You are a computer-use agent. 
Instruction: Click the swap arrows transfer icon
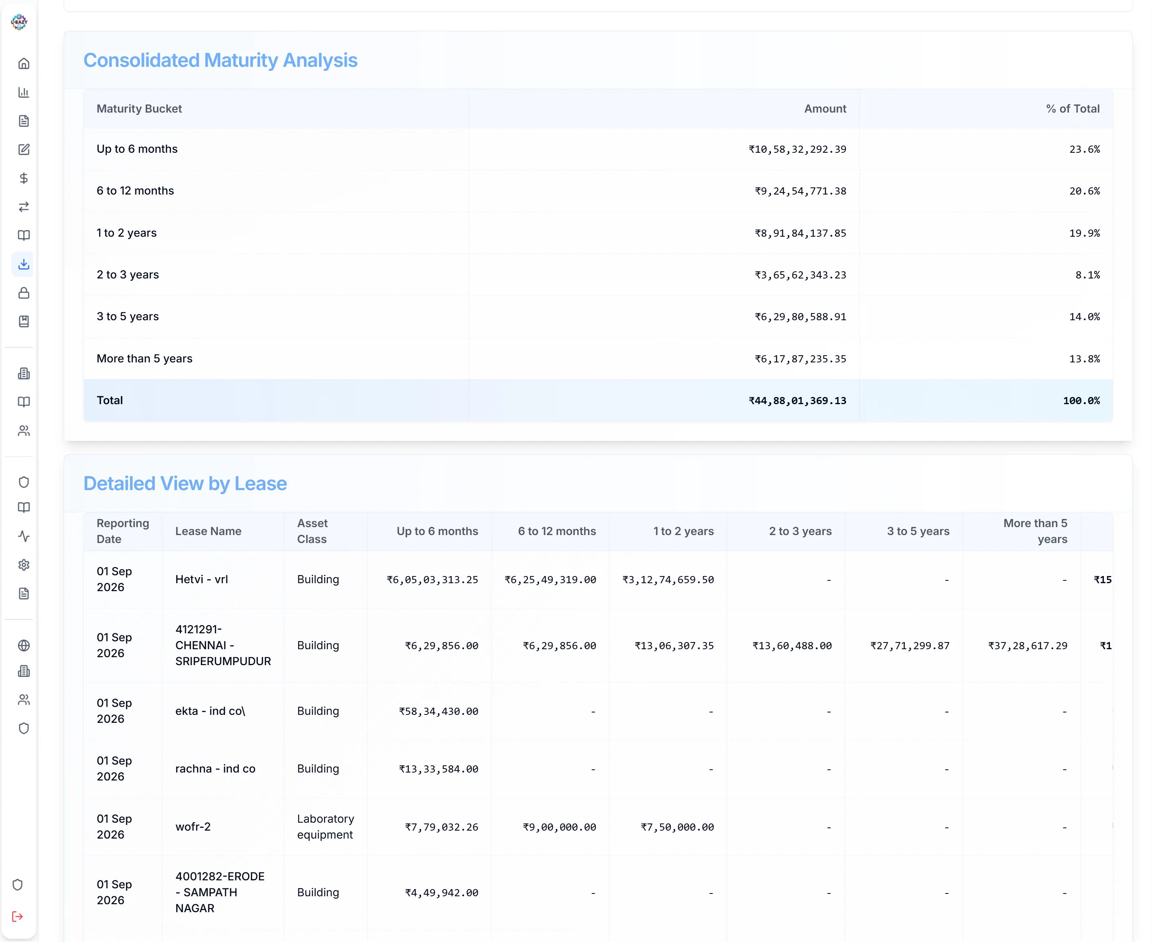pos(23,207)
